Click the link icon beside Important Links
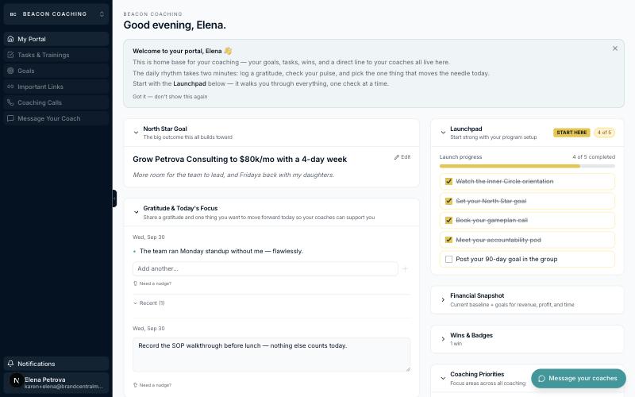This screenshot has height=397, width=635. (x=10, y=87)
